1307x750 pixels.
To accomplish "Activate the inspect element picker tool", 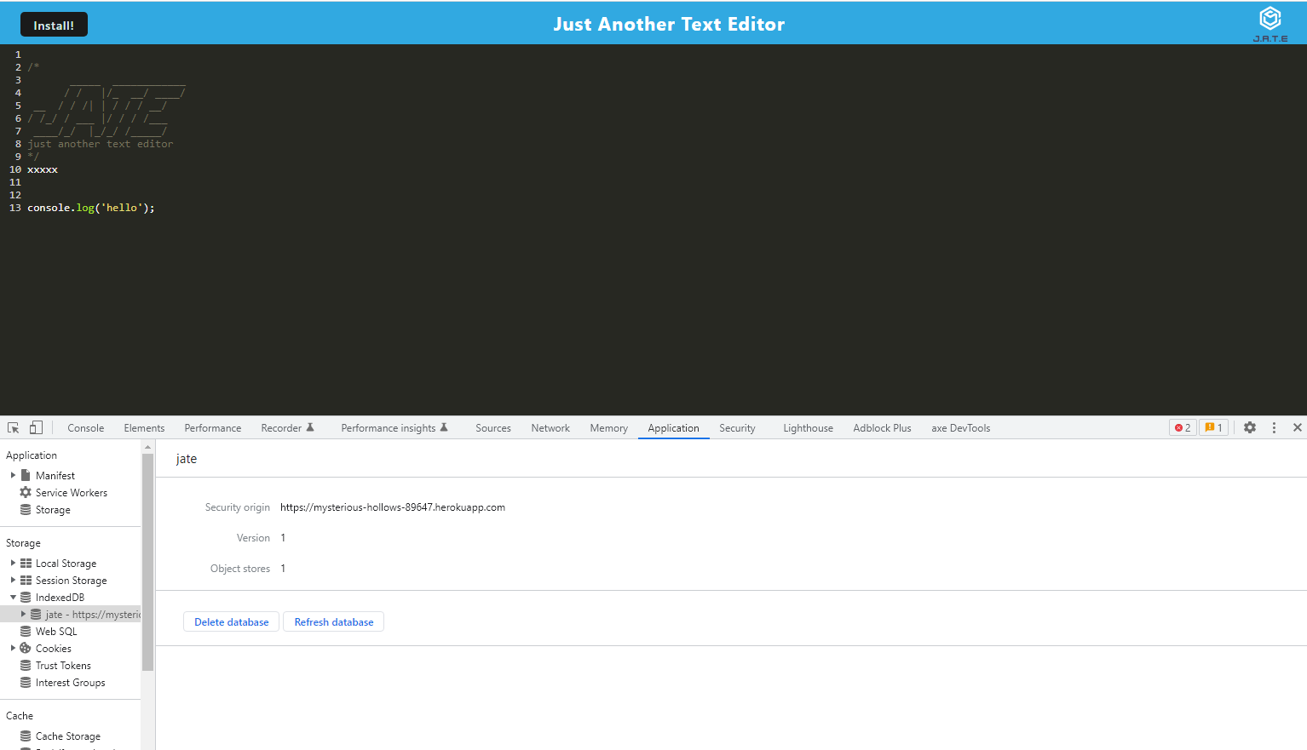I will coord(12,427).
